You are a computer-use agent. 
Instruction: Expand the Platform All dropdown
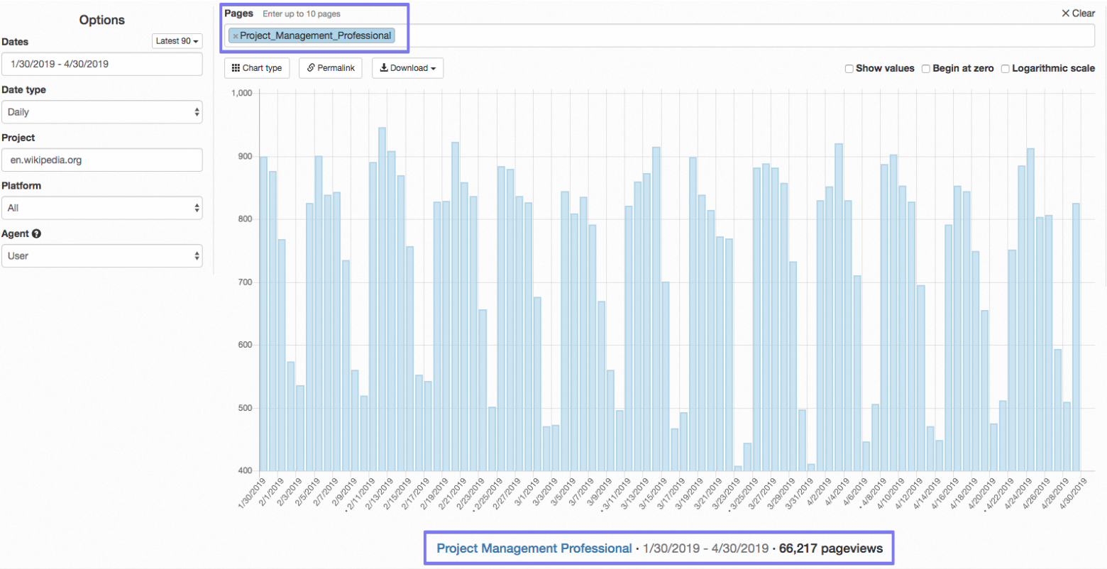click(102, 208)
